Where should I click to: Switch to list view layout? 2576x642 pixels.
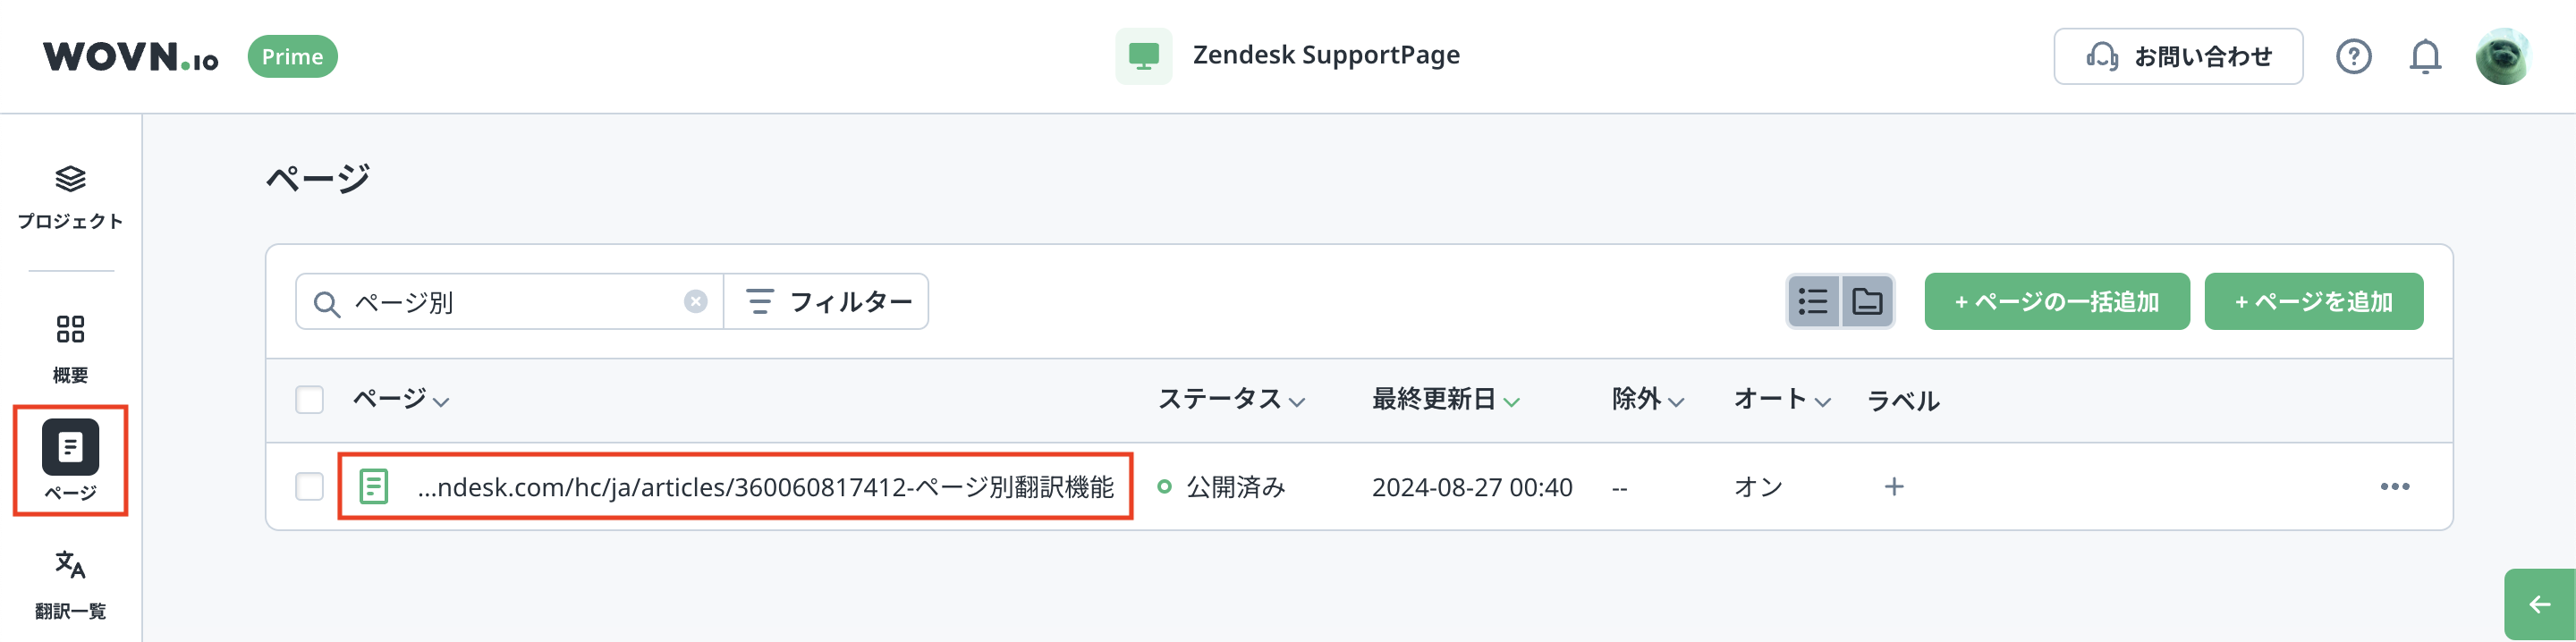(1813, 301)
